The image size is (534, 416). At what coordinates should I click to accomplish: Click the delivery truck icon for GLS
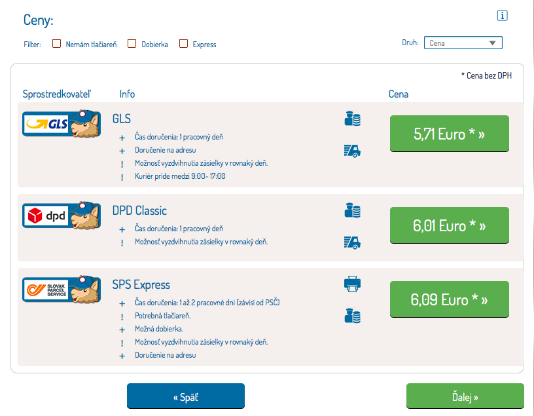pos(353,151)
